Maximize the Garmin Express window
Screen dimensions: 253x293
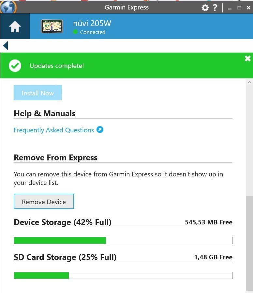click(x=239, y=8)
